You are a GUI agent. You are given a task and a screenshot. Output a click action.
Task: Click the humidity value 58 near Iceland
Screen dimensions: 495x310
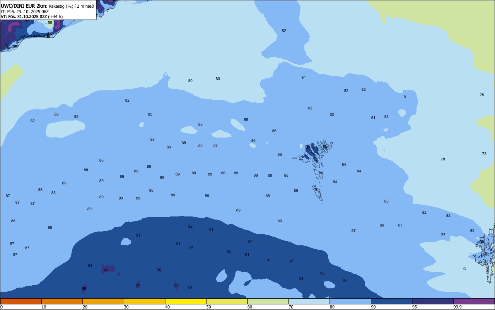point(50,23)
